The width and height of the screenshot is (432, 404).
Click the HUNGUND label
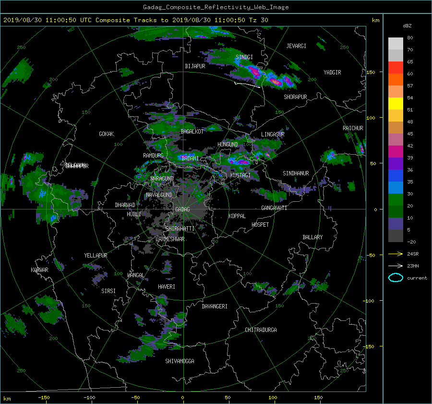pyautogui.click(x=228, y=145)
